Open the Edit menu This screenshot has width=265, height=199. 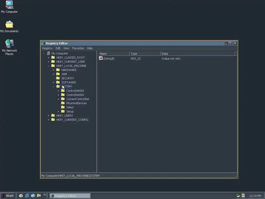point(58,48)
